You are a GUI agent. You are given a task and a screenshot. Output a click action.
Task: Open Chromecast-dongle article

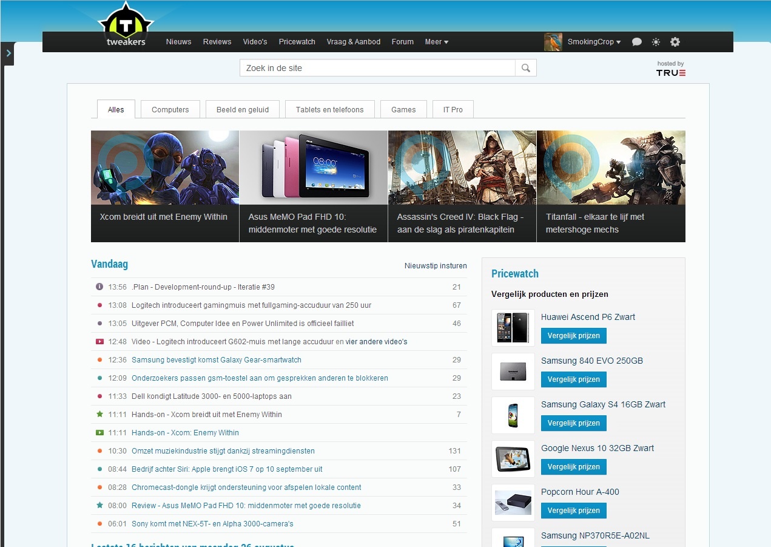click(246, 488)
